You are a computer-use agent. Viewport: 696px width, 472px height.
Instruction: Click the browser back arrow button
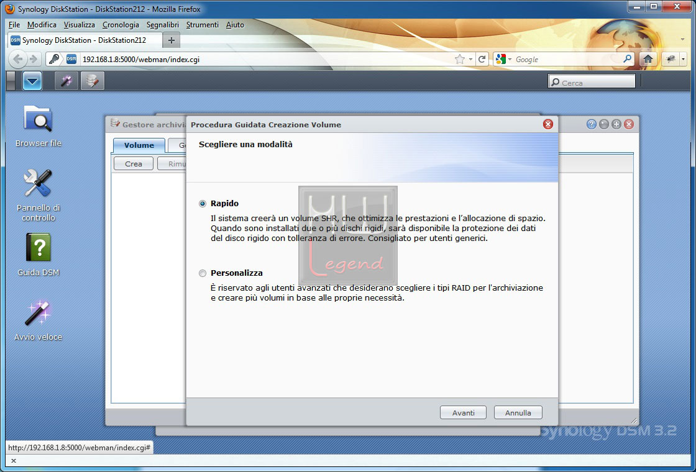[x=18, y=59]
